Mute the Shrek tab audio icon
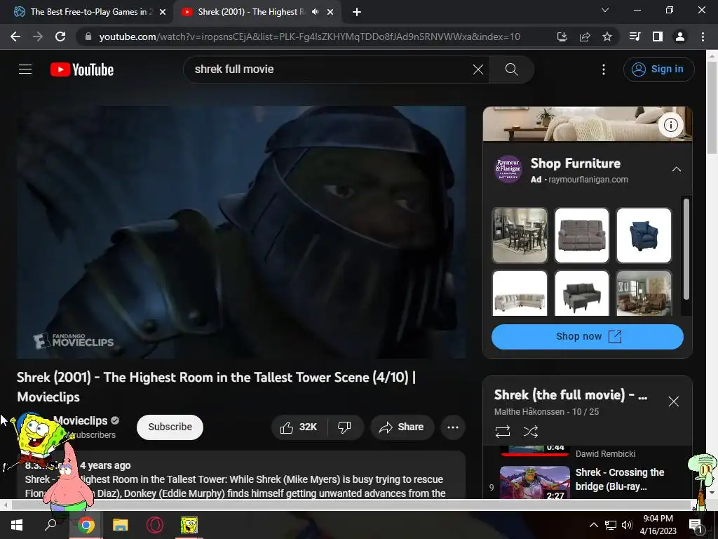 click(x=315, y=12)
